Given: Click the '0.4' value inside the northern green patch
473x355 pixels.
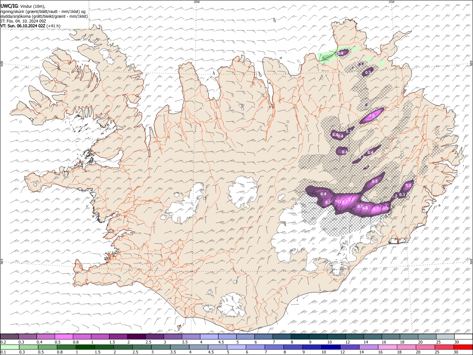Looking at the screenshot, I should [341, 53].
